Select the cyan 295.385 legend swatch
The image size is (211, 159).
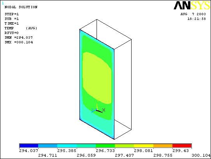[x=67, y=146]
